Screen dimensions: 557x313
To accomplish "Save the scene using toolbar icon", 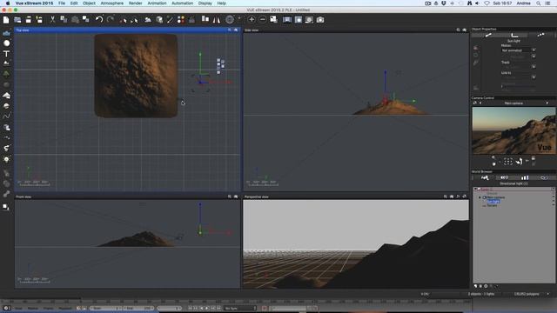I will pos(29,20).
